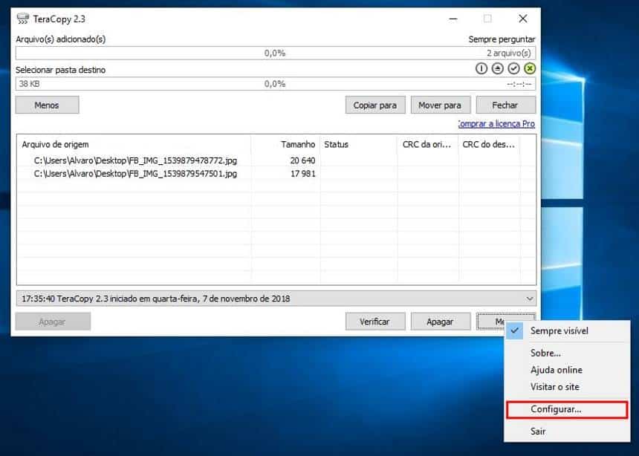
Task: Click the Apagar button beside Verificar
Action: tap(440, 322)
